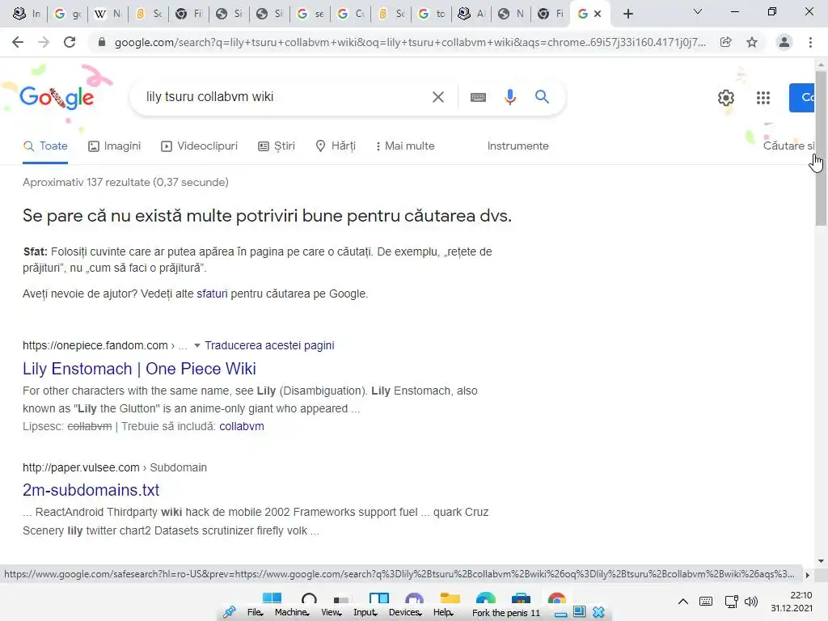Open the volume control in the tray
This screenshot has height=621, width=828.
751,602
